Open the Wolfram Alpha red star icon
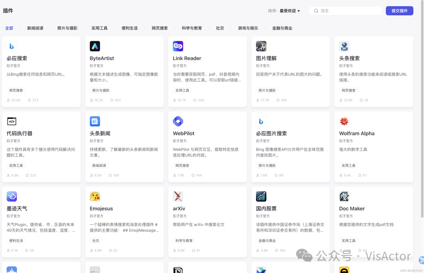Image resolution: width=424 pixels, height=273 pixels. click(344, 121)
